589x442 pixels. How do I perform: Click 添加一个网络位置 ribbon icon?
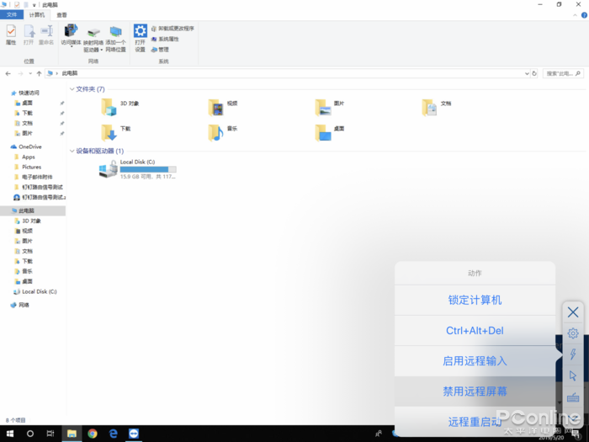(x=116, y=38)
